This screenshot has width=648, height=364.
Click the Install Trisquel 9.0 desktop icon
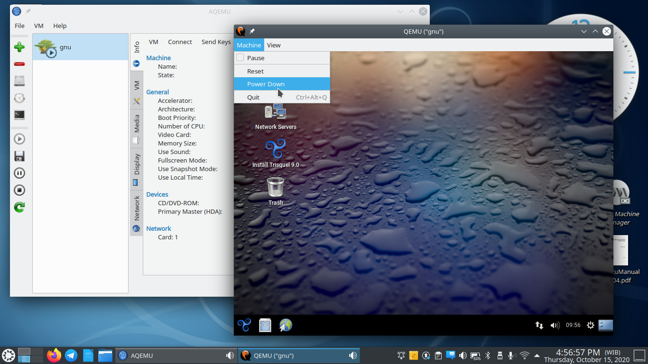coord(276,153)
